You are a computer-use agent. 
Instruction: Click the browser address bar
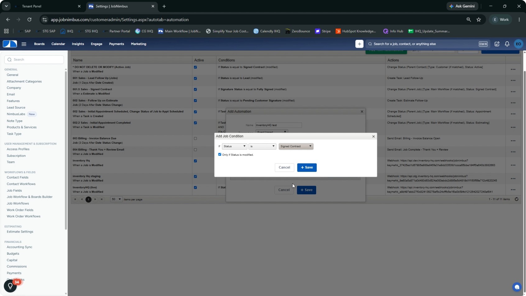tap(252, 20)
